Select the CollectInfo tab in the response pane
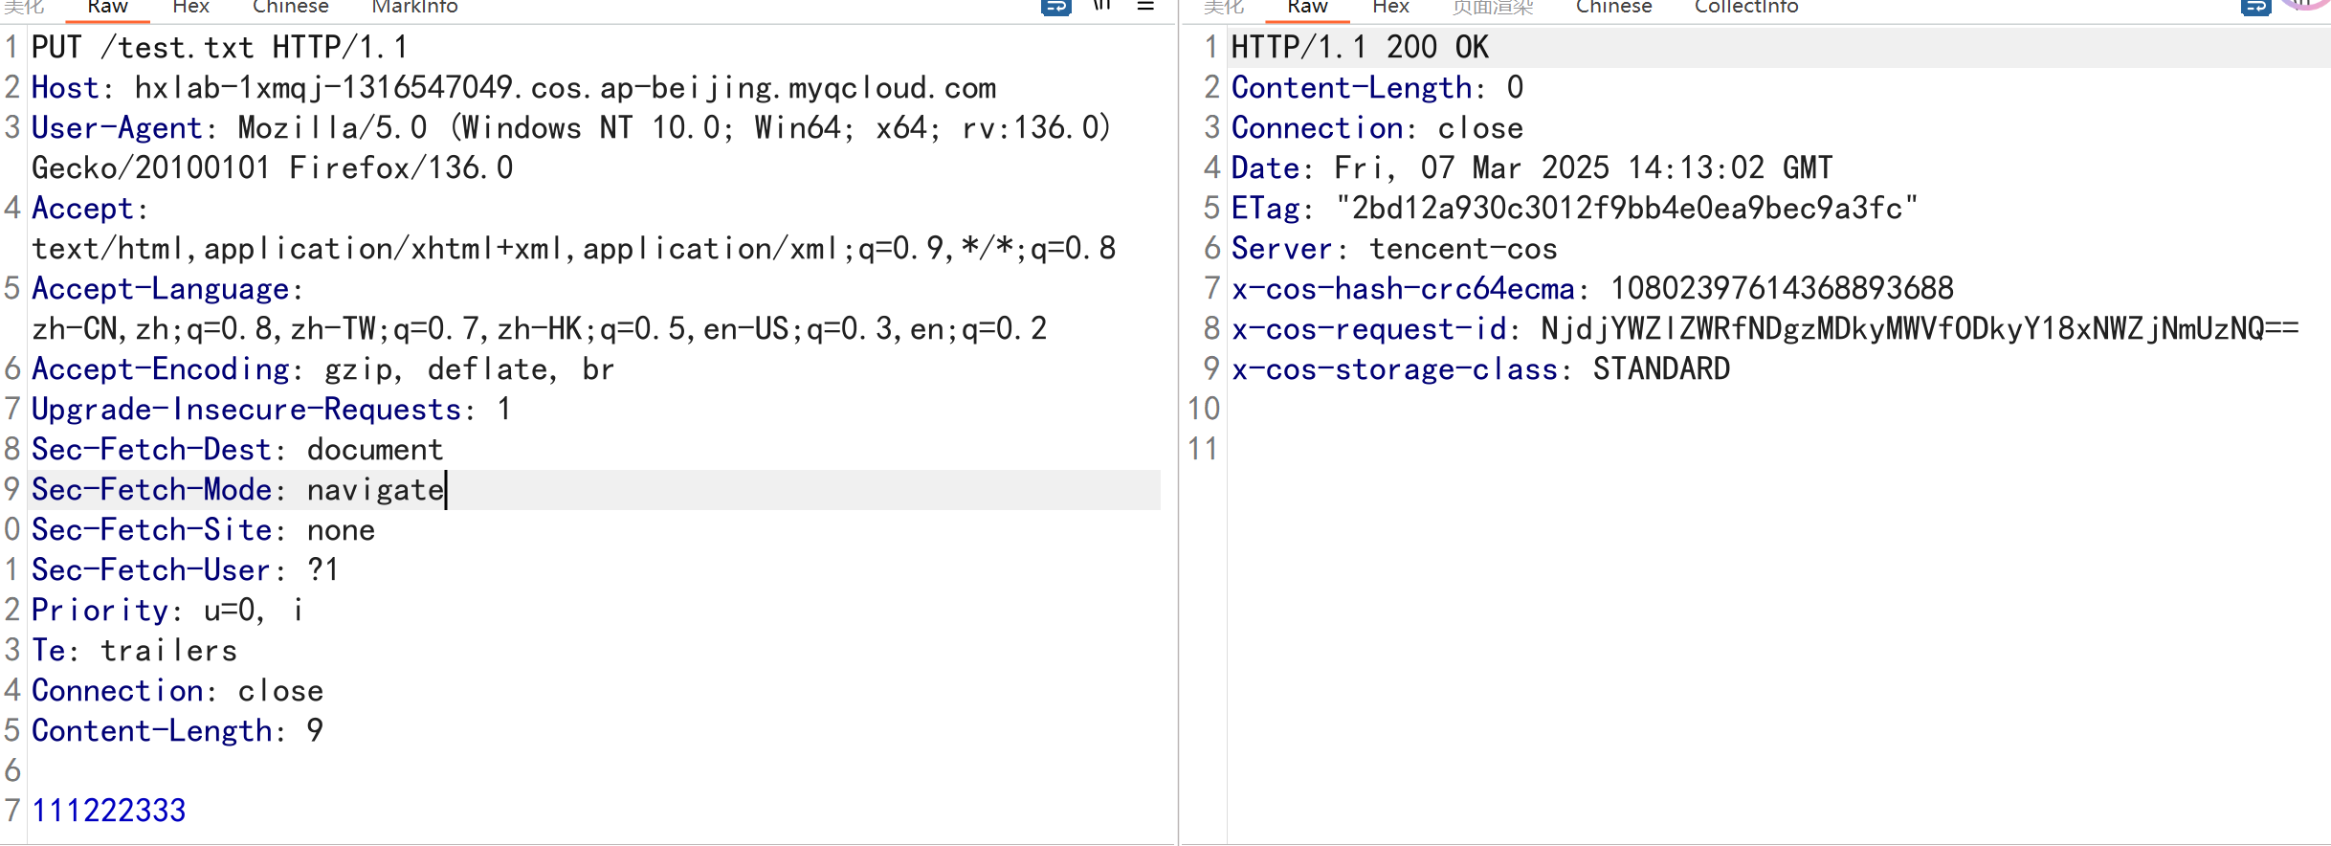Image resolution: width=2331 pixels, height=846 pixels. coord(1745,7)
